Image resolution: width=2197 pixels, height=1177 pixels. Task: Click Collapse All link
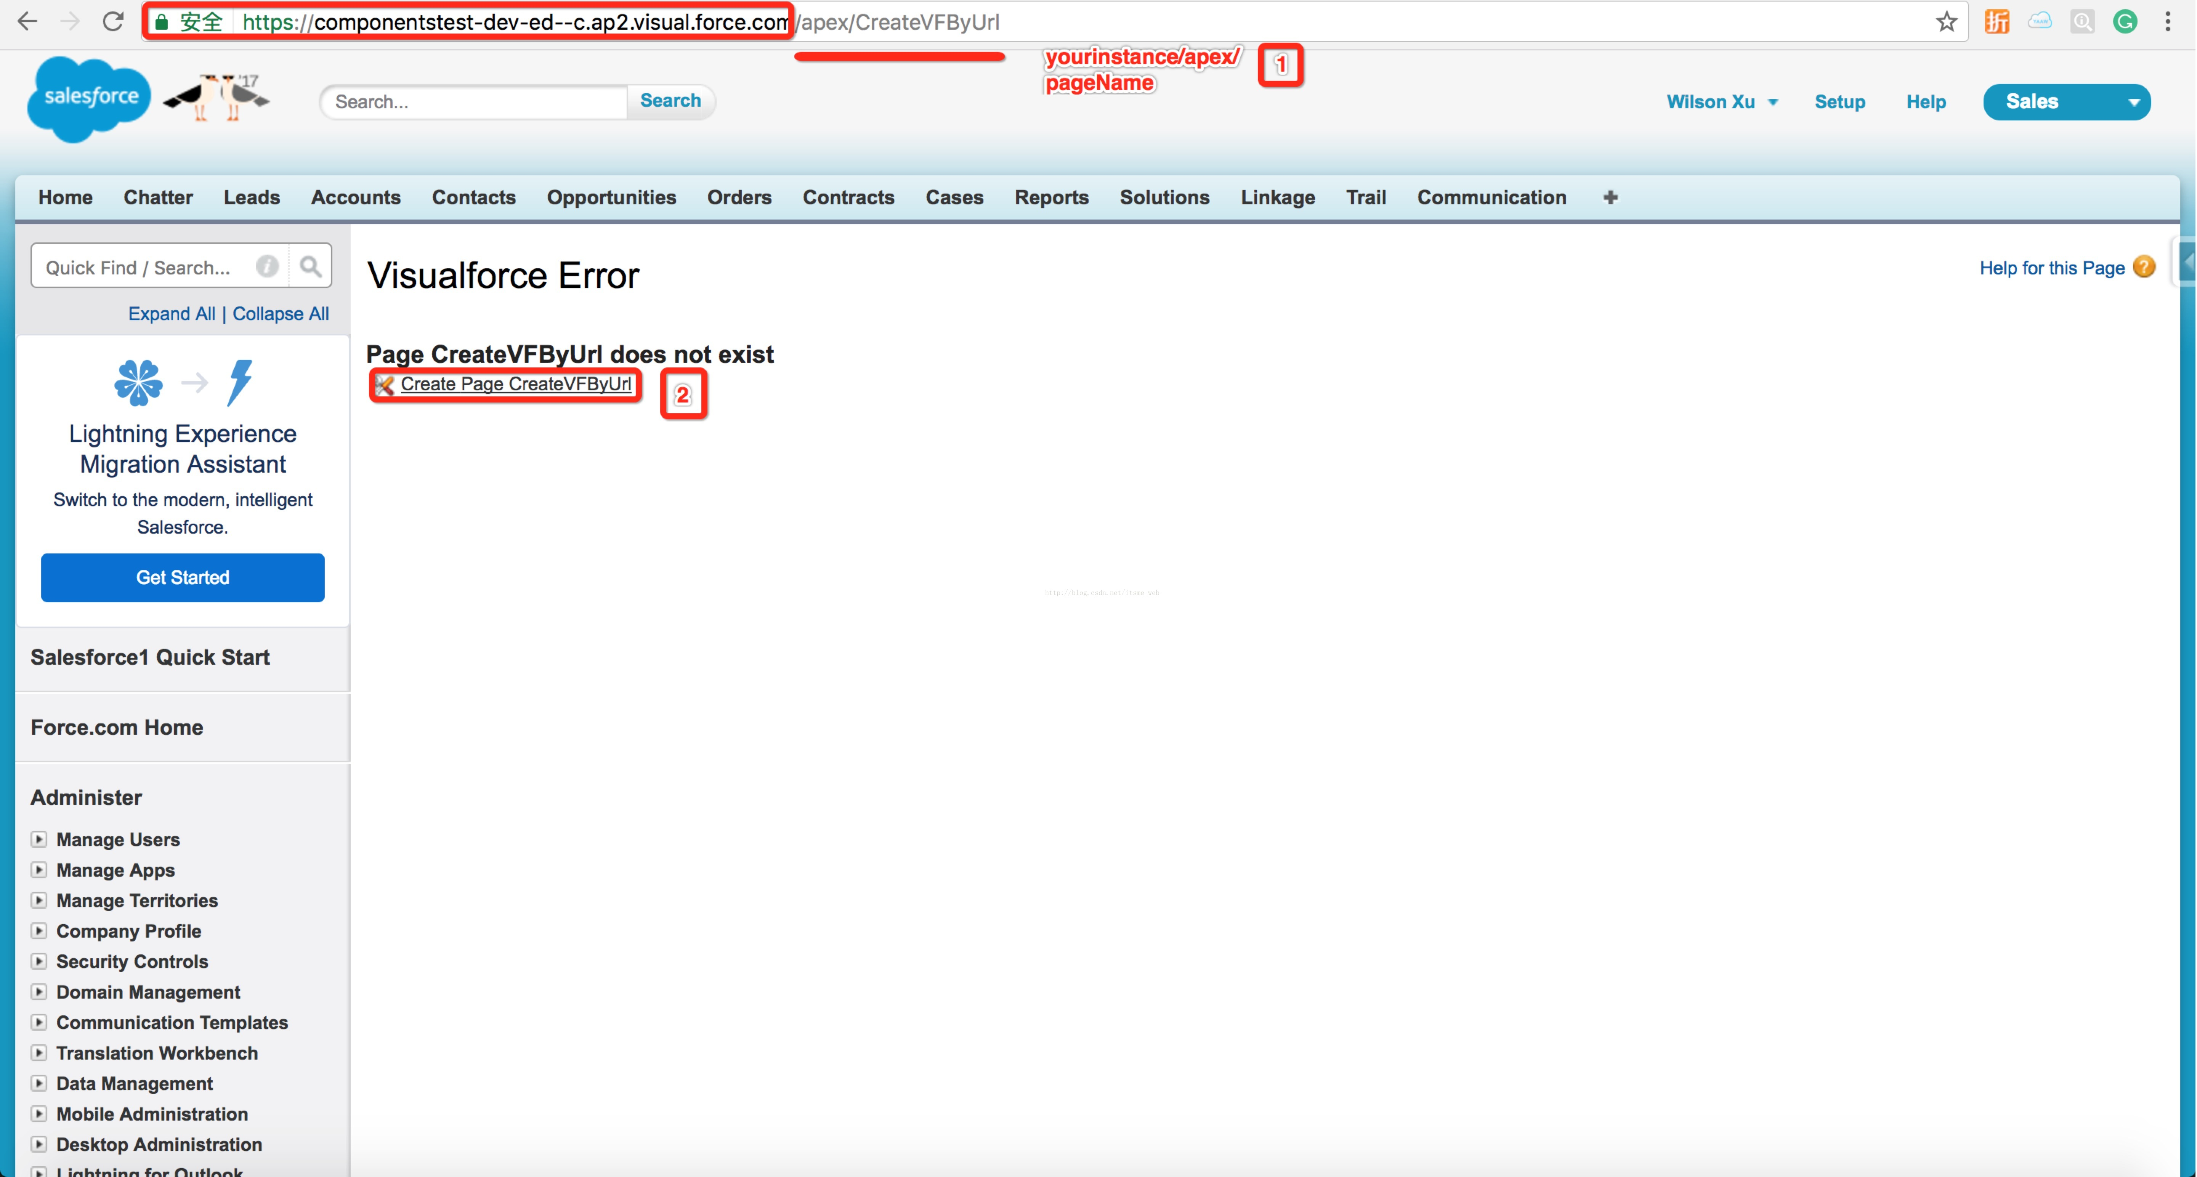click(x=281, y=314)
